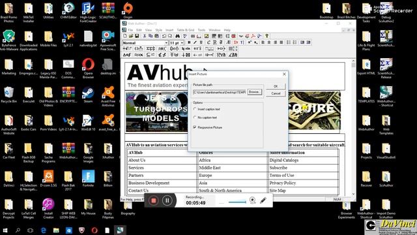The image size is (417, 235).
Task: Open the Edit menu
Action: (139, 30)
